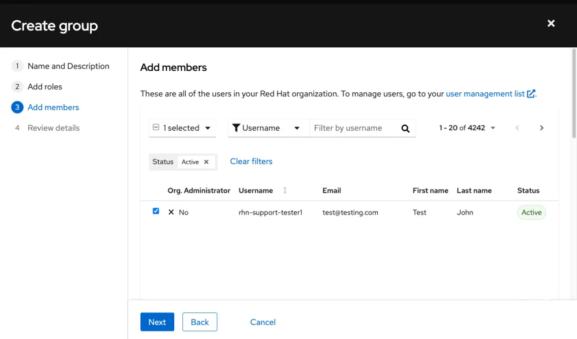Click the Username column sort icon
577x339 pixels.
284,191
